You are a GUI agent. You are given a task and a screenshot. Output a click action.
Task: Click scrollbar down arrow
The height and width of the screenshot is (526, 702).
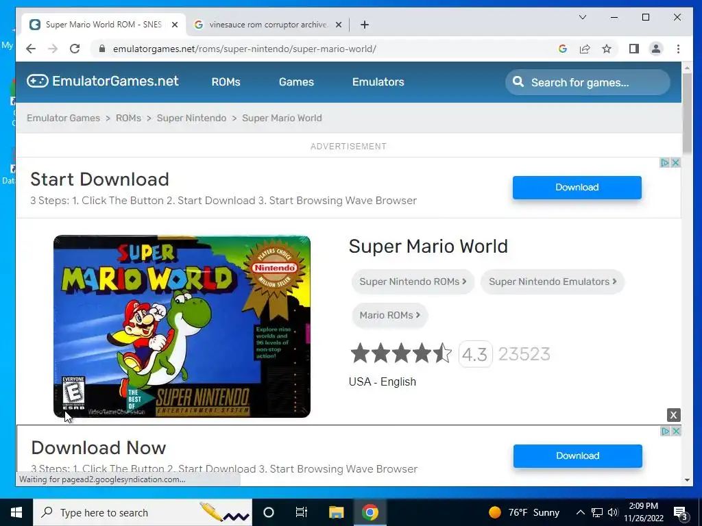pos(687,480)
